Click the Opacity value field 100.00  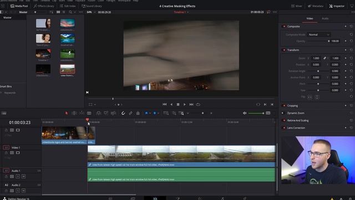point(335,41)
